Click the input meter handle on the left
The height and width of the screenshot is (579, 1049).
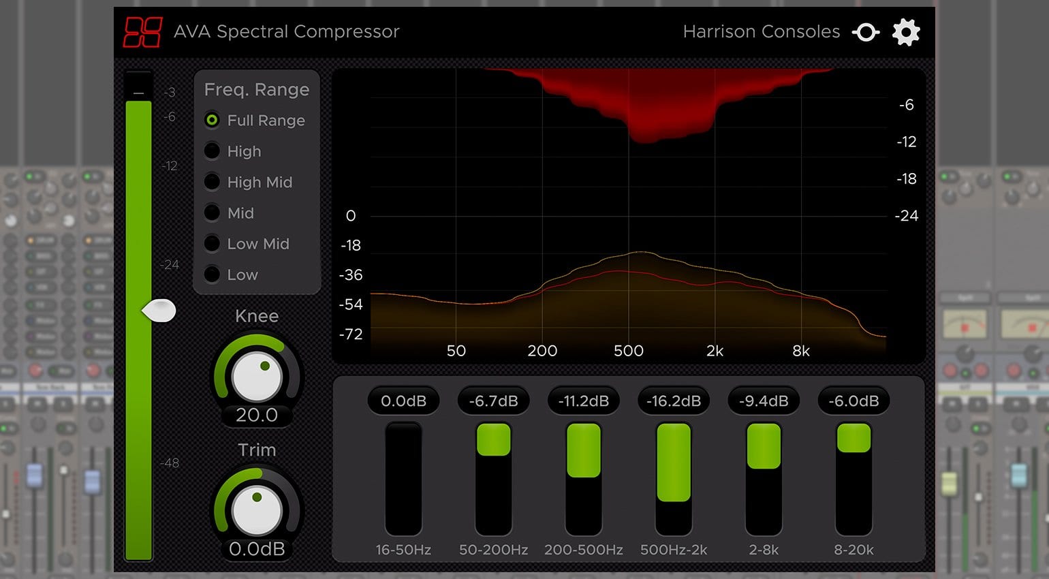coord(161,310)
